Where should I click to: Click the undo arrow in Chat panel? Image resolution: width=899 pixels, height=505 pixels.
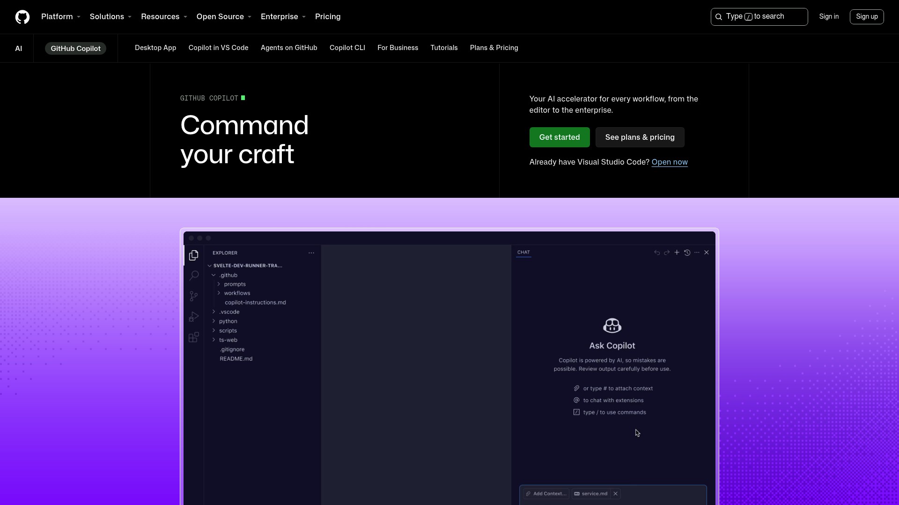point(657,252)
